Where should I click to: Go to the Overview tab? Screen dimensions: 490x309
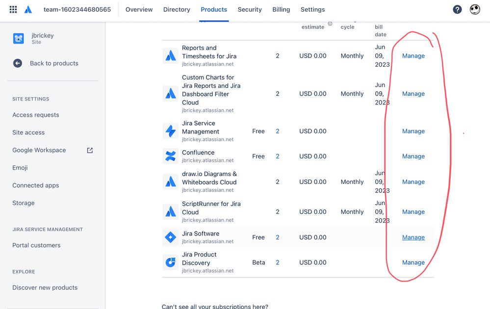point(139,9)
